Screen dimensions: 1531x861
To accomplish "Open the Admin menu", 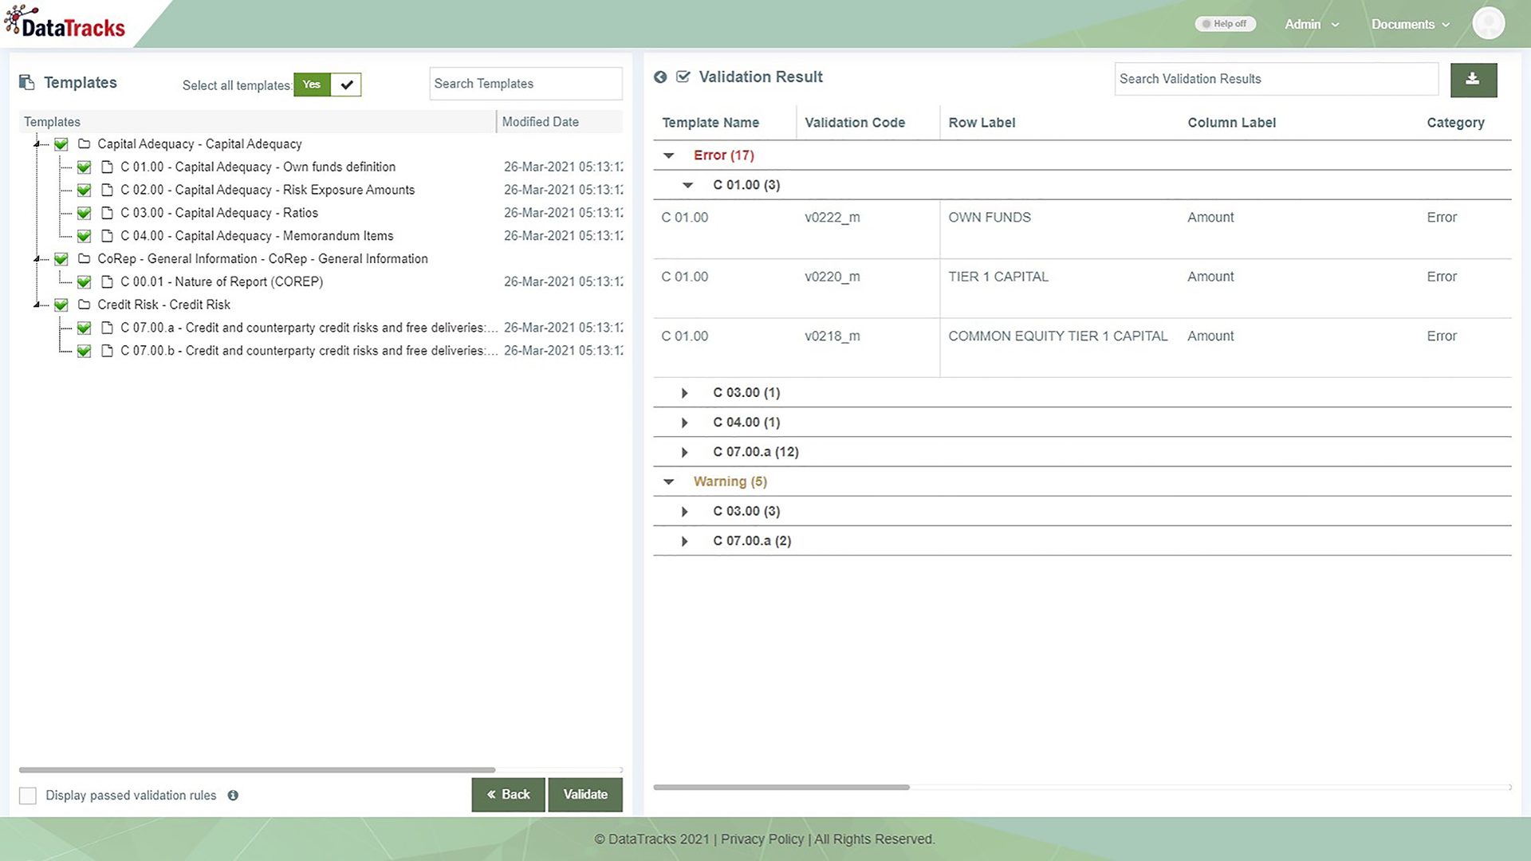I will coord(1312,24).
